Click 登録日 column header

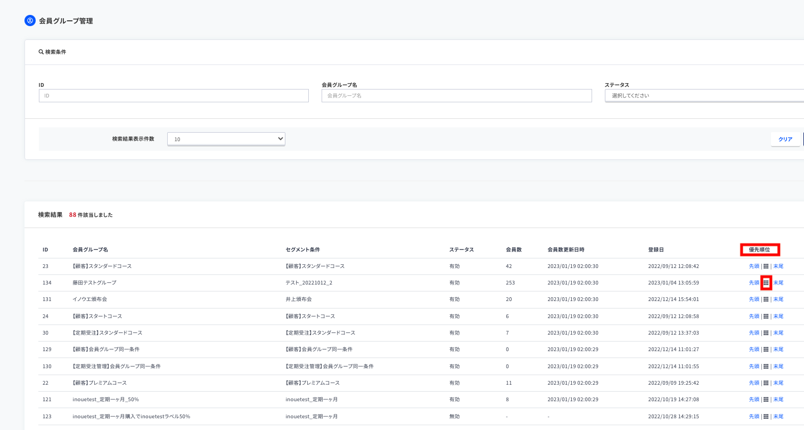[656, 249]
